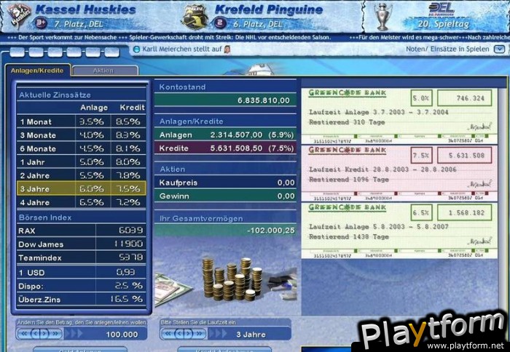Click the Börsen Index heading
Image resolution: width=510 pixels, height=352 pixels.
[x=45, y=217]
